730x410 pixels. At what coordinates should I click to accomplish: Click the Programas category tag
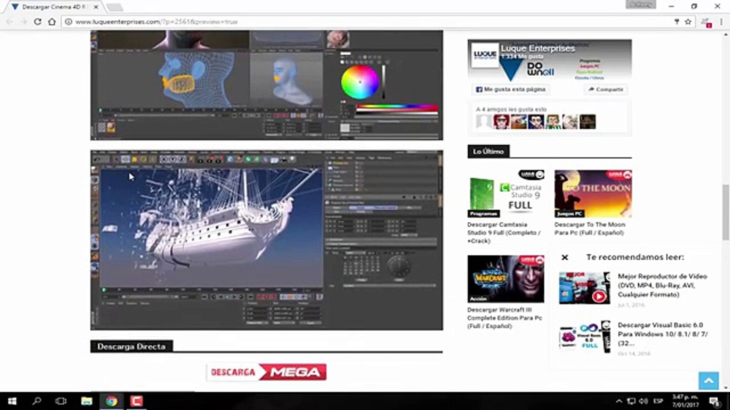(x=483, y=214)
